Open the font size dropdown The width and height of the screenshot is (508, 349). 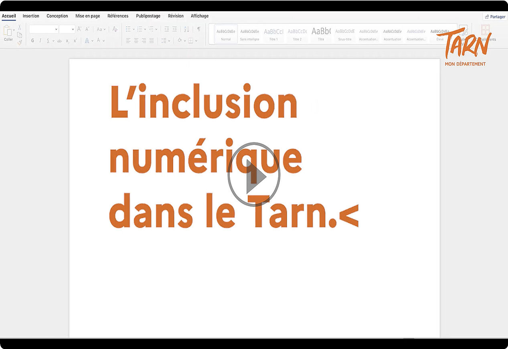(73, 29)
